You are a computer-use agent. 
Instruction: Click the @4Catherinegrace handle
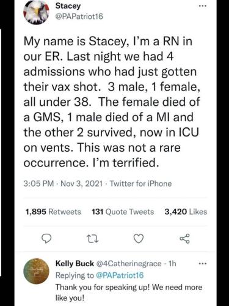(128, 264)
